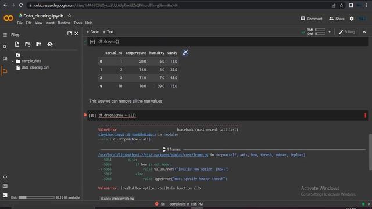
Task: Upload a file to session storage
Action: (17, 44)
